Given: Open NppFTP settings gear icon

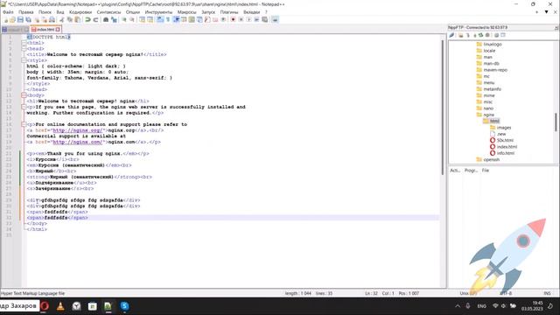Looking at the screenshot, I should click(x=496, y=35).
